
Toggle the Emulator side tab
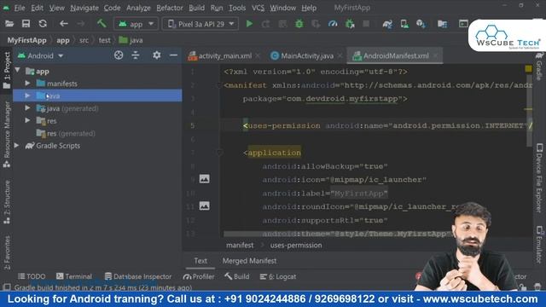coord(539,245)
